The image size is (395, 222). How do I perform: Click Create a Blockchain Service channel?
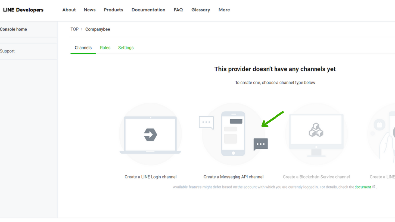pos(316,177)
